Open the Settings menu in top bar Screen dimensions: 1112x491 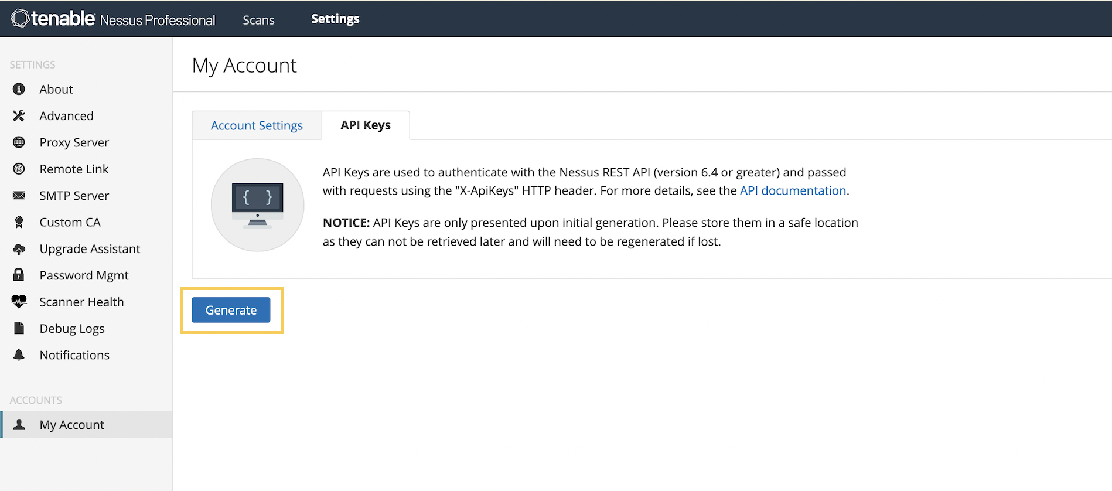[x=335, y=19]
